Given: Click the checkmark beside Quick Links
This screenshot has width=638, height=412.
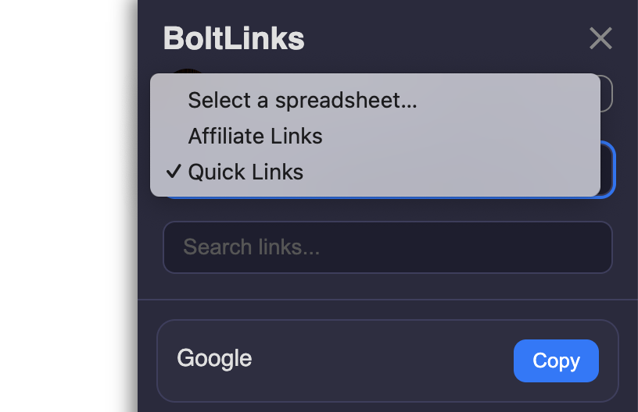Looking at the screenshot, I should pyautogui.click(x=174, y=172).
